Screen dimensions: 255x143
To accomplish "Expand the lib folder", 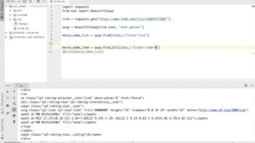I will [10, 19].
